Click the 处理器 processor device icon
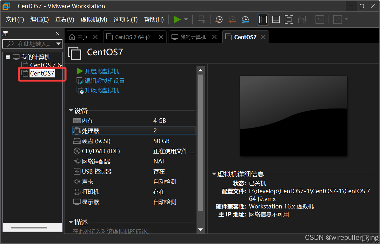This screenshot has height=244, width=380. pyautogui.click(x=77, y=131)
